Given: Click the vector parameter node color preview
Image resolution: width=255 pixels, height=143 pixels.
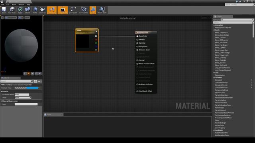Looking at the screenshot, I should (82, 41).
